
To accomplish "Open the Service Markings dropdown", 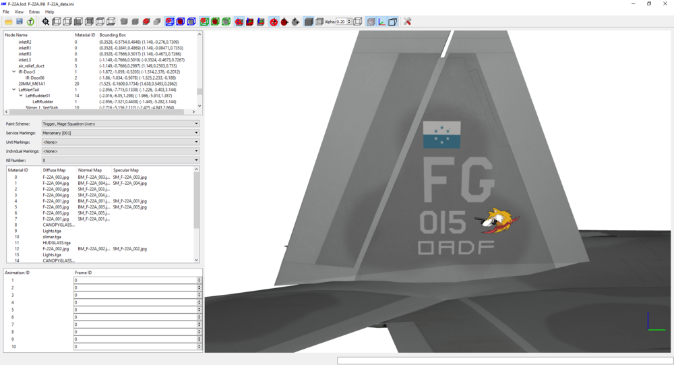I will pos(121,133).
